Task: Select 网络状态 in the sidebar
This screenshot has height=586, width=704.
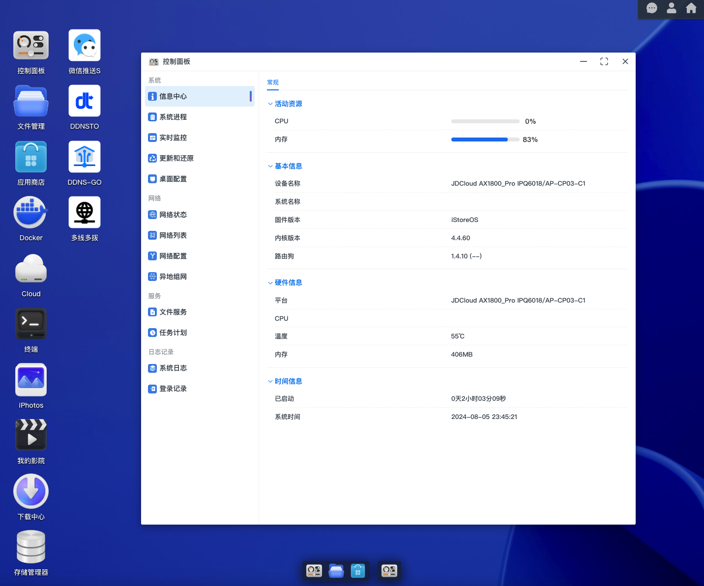Action: [173, 215]
